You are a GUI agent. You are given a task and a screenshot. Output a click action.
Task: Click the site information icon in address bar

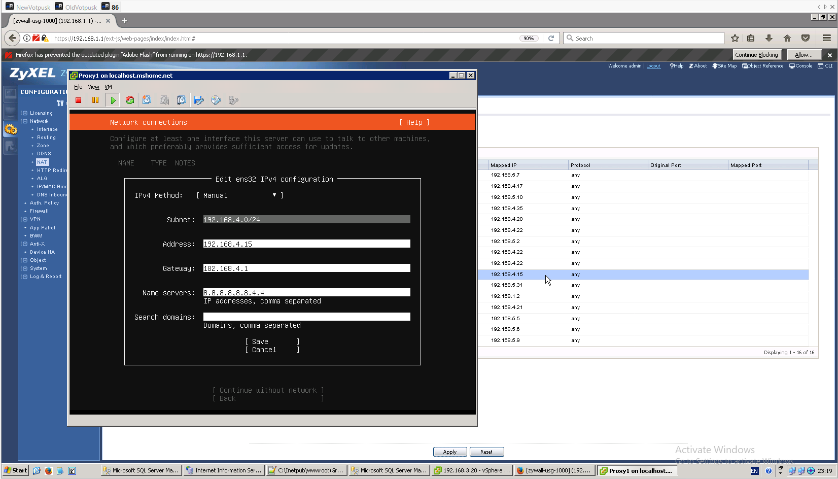[27, 38]
